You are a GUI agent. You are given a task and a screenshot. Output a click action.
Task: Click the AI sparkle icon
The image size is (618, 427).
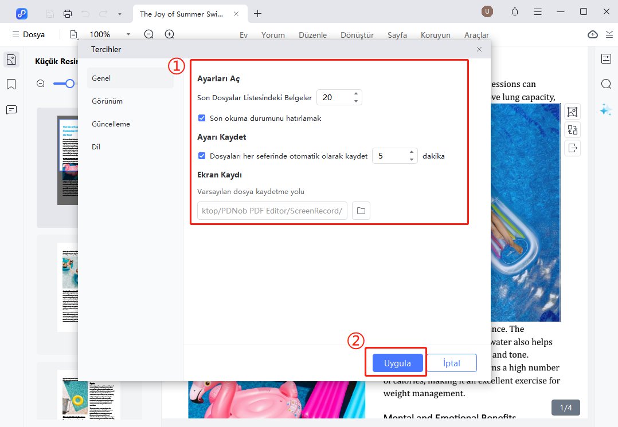(605, 110)
